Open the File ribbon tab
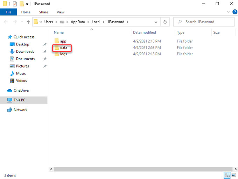Image resolution: width=238 pixels, height=179 pixels. 8,12
